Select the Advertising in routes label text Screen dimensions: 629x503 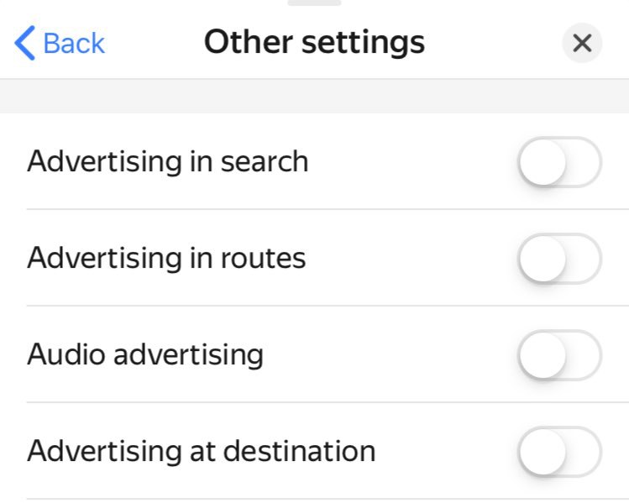[x=166, y=258]
